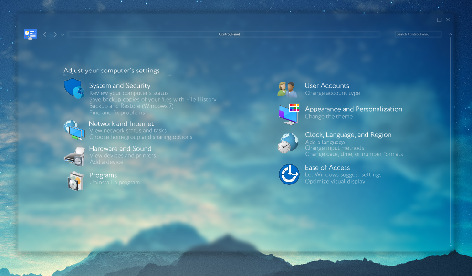Select Change input methods

[335, 148]
